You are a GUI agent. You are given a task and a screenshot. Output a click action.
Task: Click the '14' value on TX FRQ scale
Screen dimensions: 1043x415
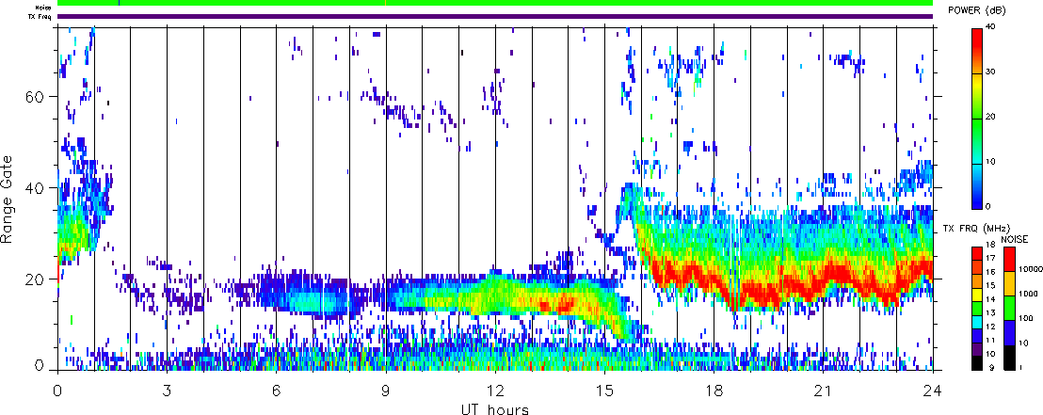point(991,299)
